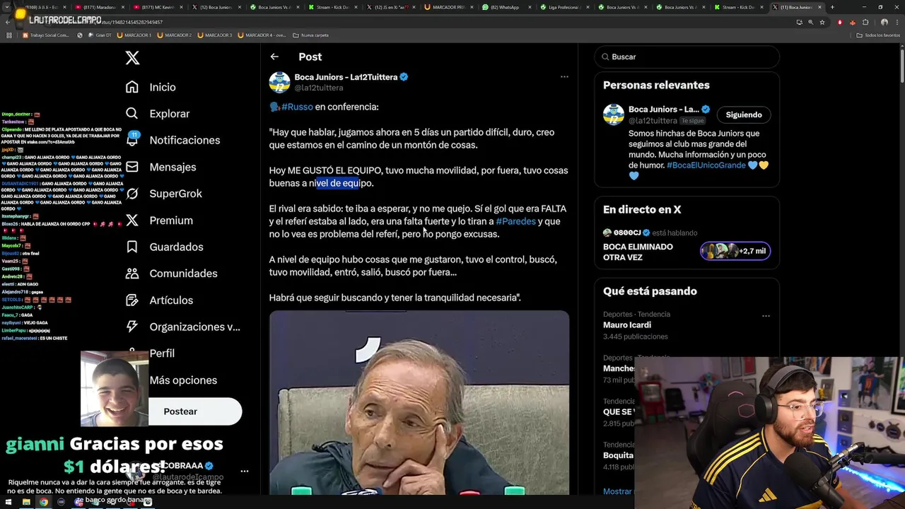This screenshot has width=905, height=509.
Task: Open the Organizaciones lightning icon
Action: pyautogui.click(x=132, y=327)
